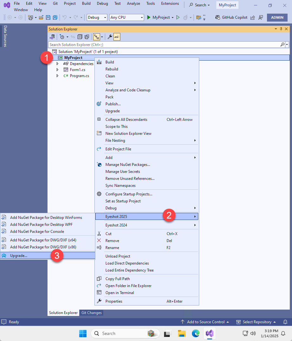Click the Pending Changes Filter clock icon
292x341 pixels.
(62, 37)
